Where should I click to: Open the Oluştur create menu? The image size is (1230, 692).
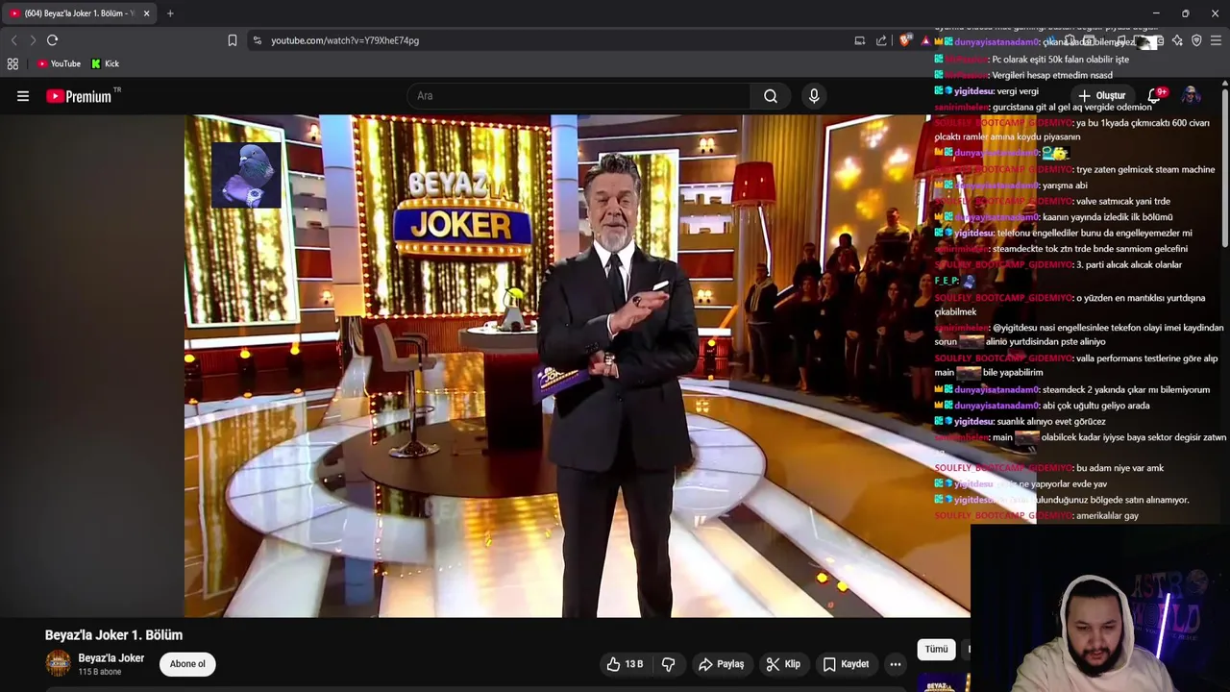(x=1101, y=96)
